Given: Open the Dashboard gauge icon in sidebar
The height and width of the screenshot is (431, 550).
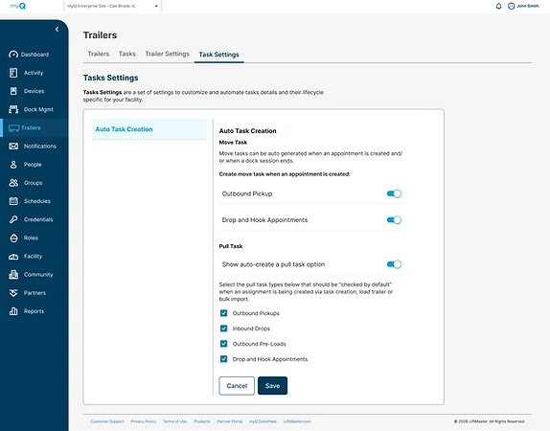Looking at the screenshot, I should (13, 55).
